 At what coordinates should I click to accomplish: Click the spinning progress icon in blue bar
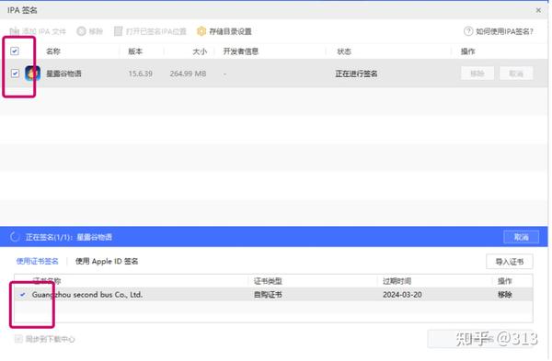(15, 237)
